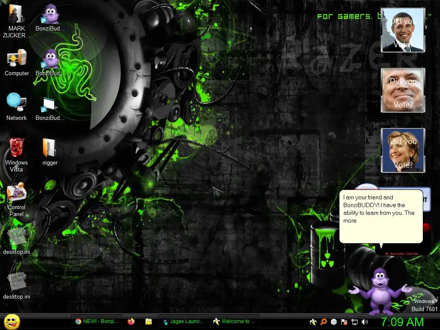
Task: Open the Computer desktop icon
Action: coord(17,63)
